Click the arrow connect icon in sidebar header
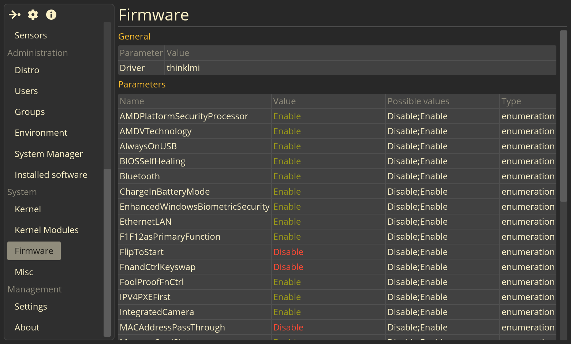This screenshot has height=344, width=571. pyautogui.click(x=15, y=15)
